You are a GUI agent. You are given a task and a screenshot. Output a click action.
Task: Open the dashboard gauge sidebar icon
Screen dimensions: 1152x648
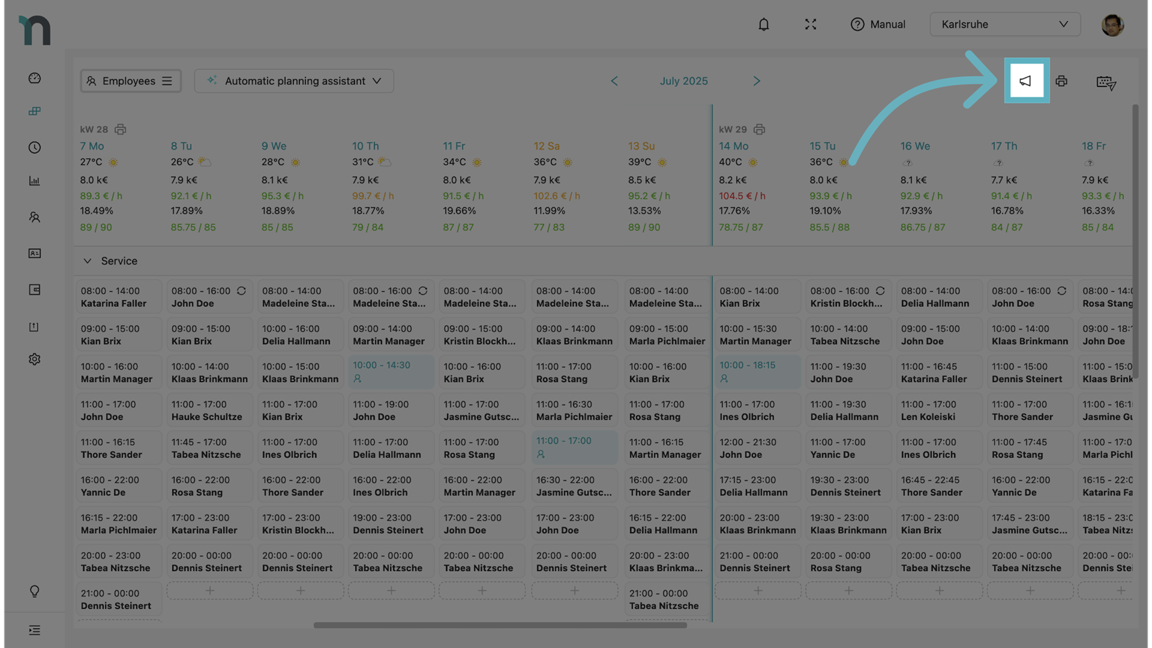35,78
